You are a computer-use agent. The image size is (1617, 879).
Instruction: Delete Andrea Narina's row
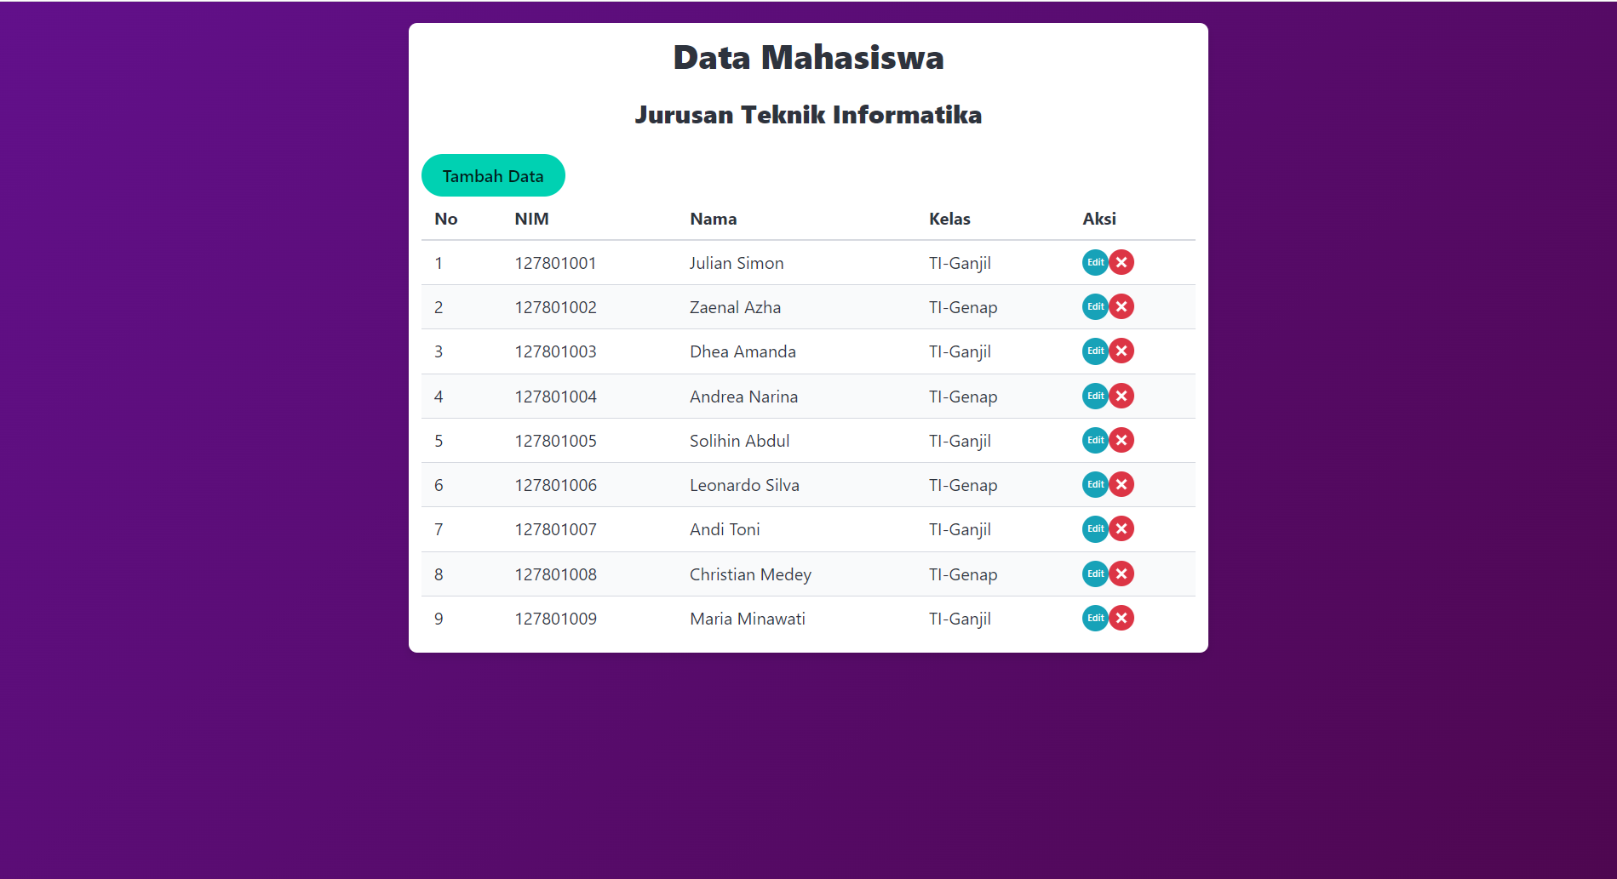1121,396
